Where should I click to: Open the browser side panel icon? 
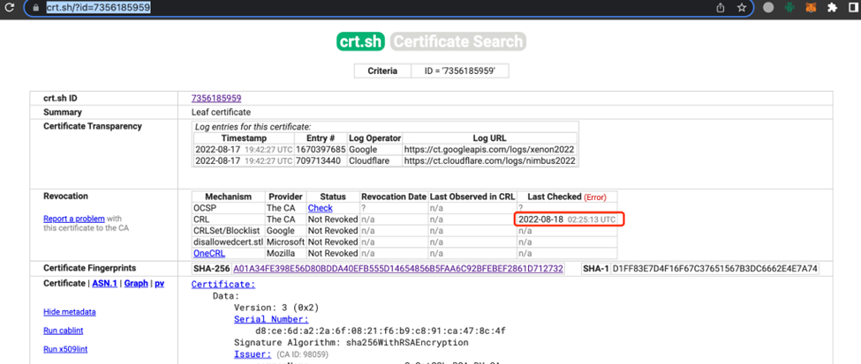[855, 8]
